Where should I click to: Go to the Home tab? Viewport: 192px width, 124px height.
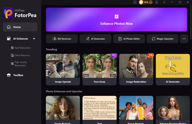pyautogui.click(x=20, y=27)
